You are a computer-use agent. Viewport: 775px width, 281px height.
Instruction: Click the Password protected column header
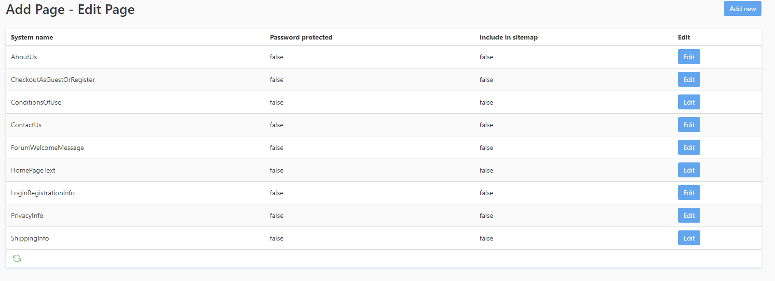301,37
